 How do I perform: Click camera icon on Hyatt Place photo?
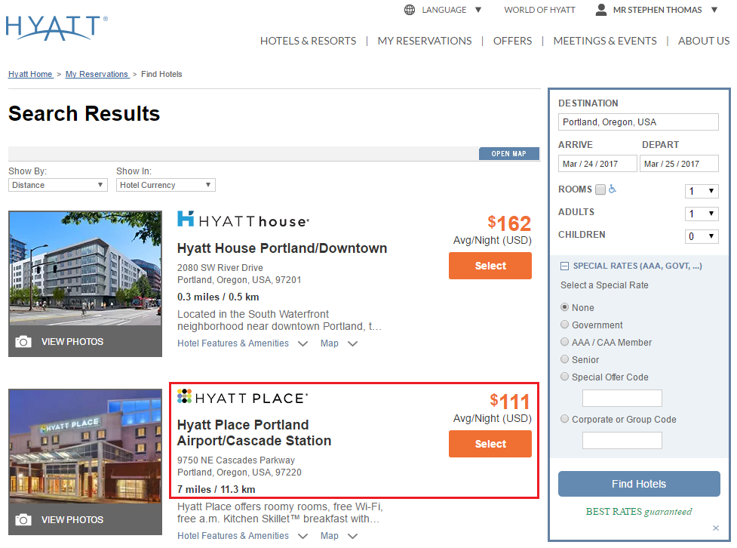click(x=23, y=520)
